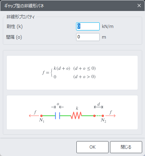Click the 間隔 (o) gap input field
The image size is (145, 156).
[x=88, y=37]
